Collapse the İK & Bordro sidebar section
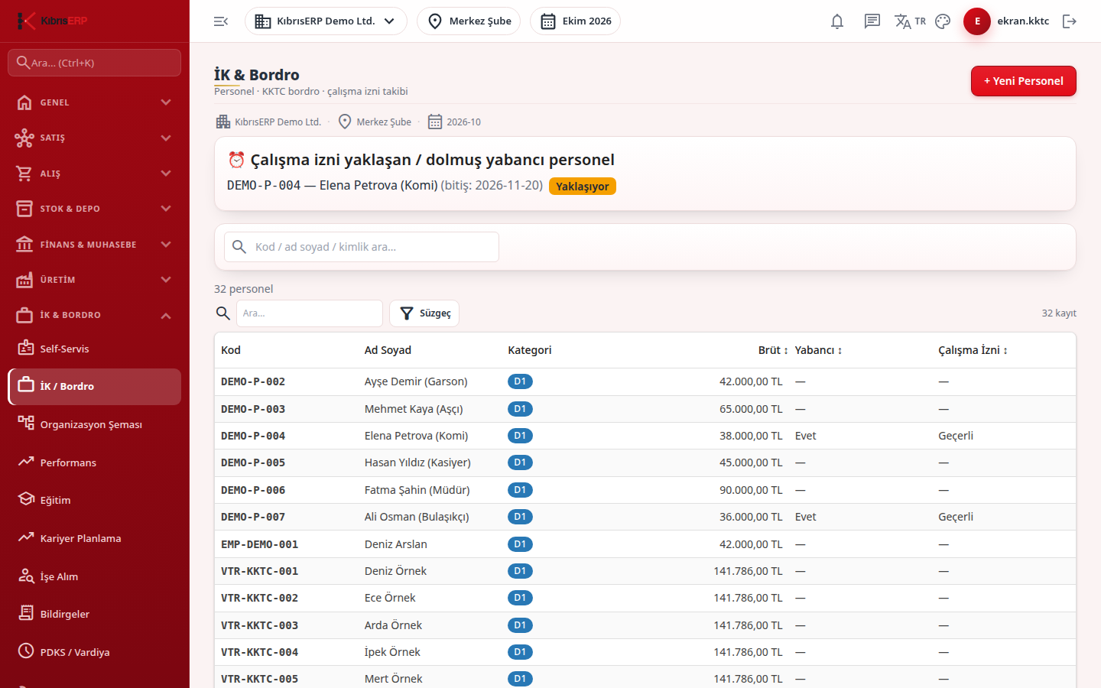Viewport: 1101px width, 688px height. 95,315
